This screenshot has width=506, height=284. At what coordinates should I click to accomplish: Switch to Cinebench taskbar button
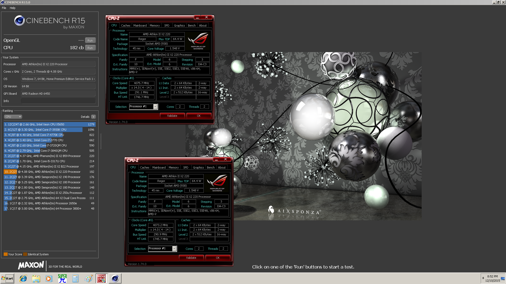115,278
